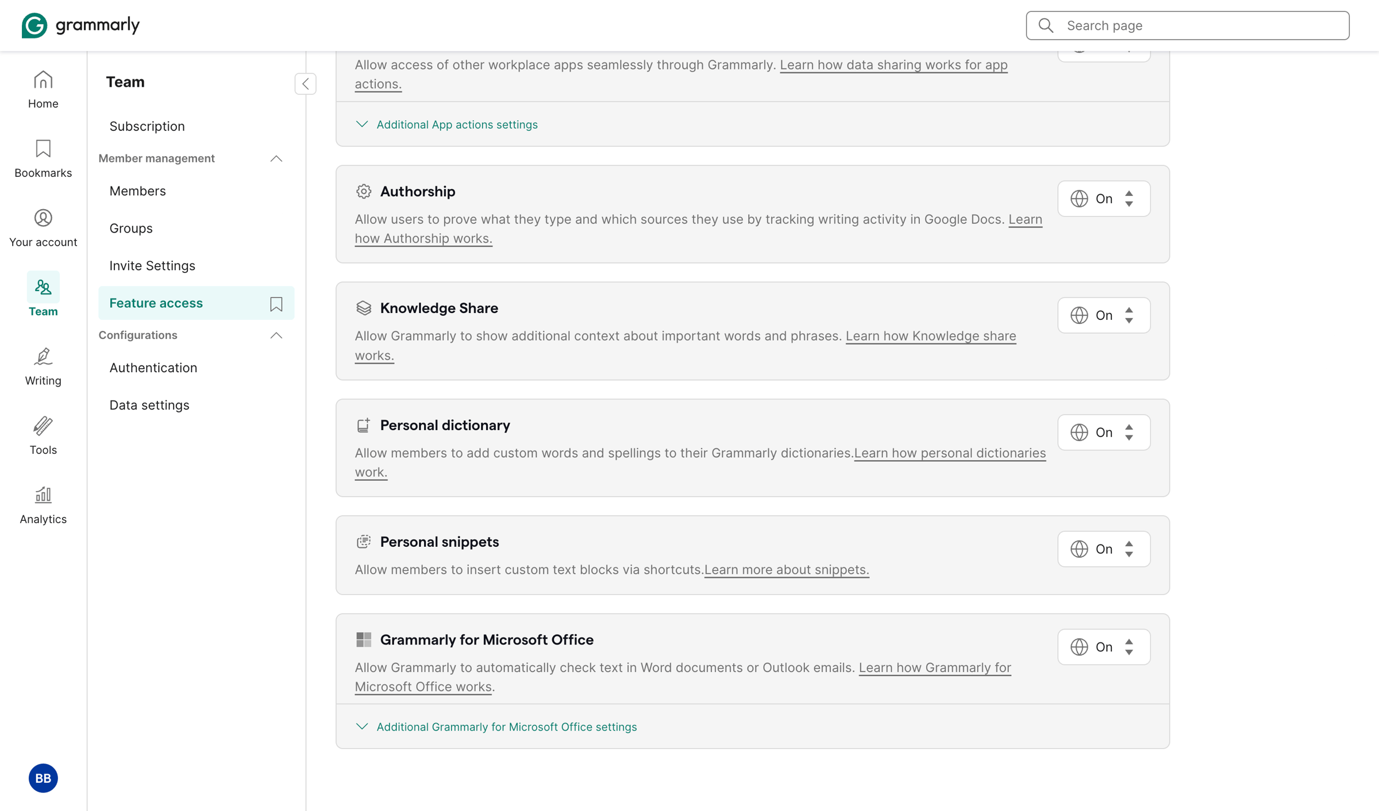Click the Knowledge Share layers icon
The width and height of the screenshot is (1379, 811).
pos(364,308)
